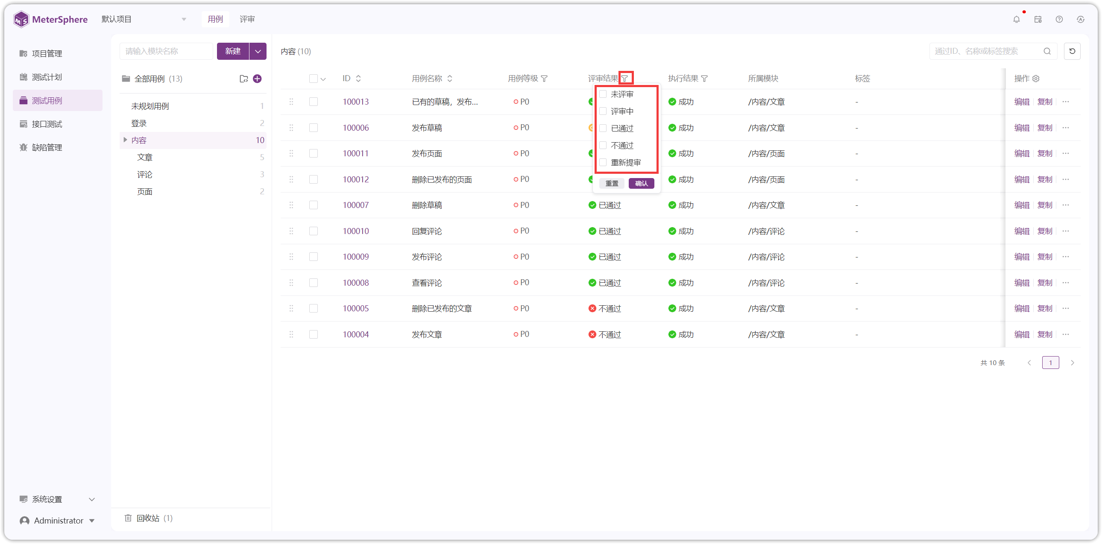This screenshot has width=1102, height=544.
Task: Check the 不通过 filter option
Action: point(603,146)
